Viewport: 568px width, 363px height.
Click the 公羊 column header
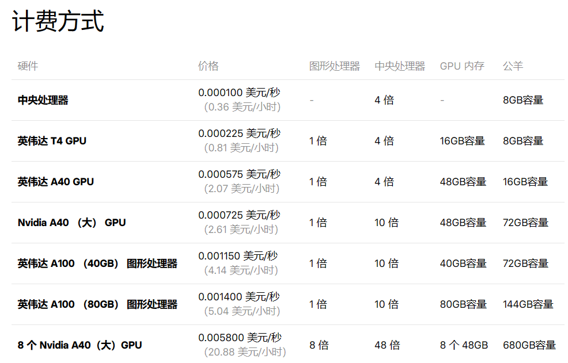coord(513,66)
